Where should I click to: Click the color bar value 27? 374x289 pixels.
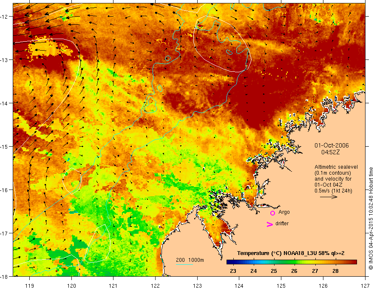tap(315, 271)
